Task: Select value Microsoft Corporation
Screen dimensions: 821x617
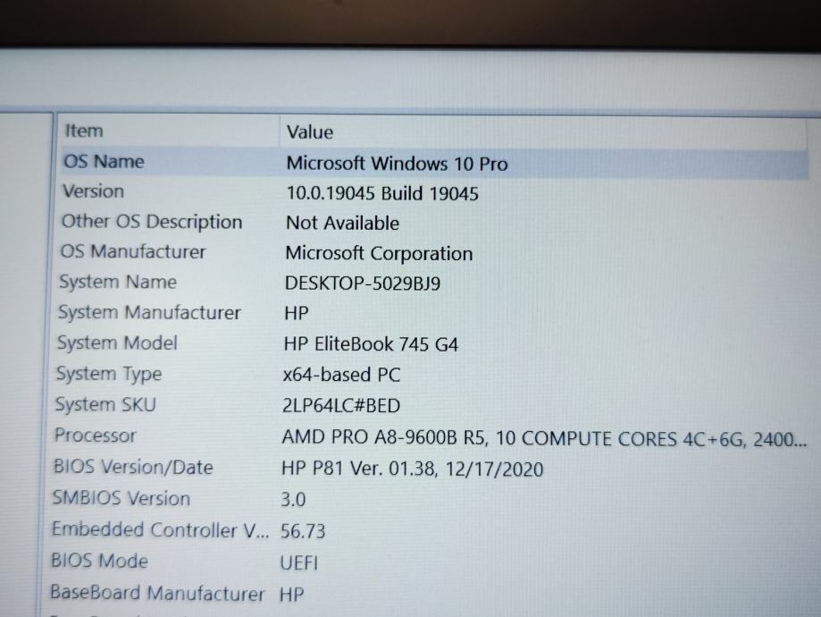Action: [379, 254]
